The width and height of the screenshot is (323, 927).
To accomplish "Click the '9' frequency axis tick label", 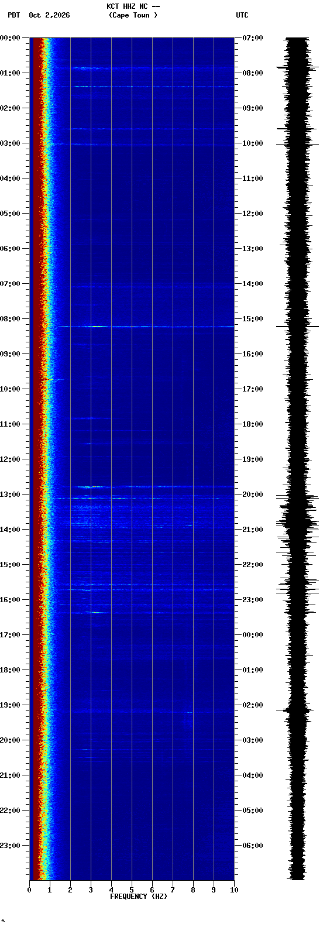I will click(x=214, y=890).
